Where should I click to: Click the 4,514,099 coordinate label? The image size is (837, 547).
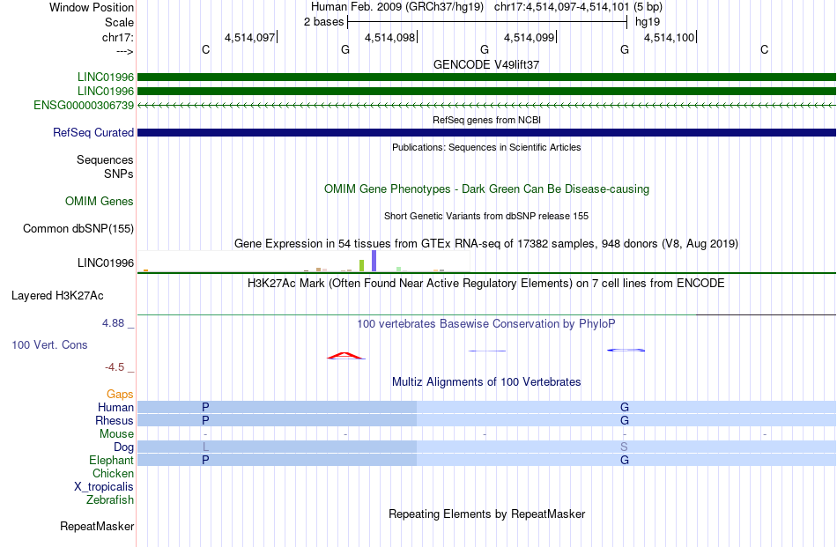click(529, 37)
